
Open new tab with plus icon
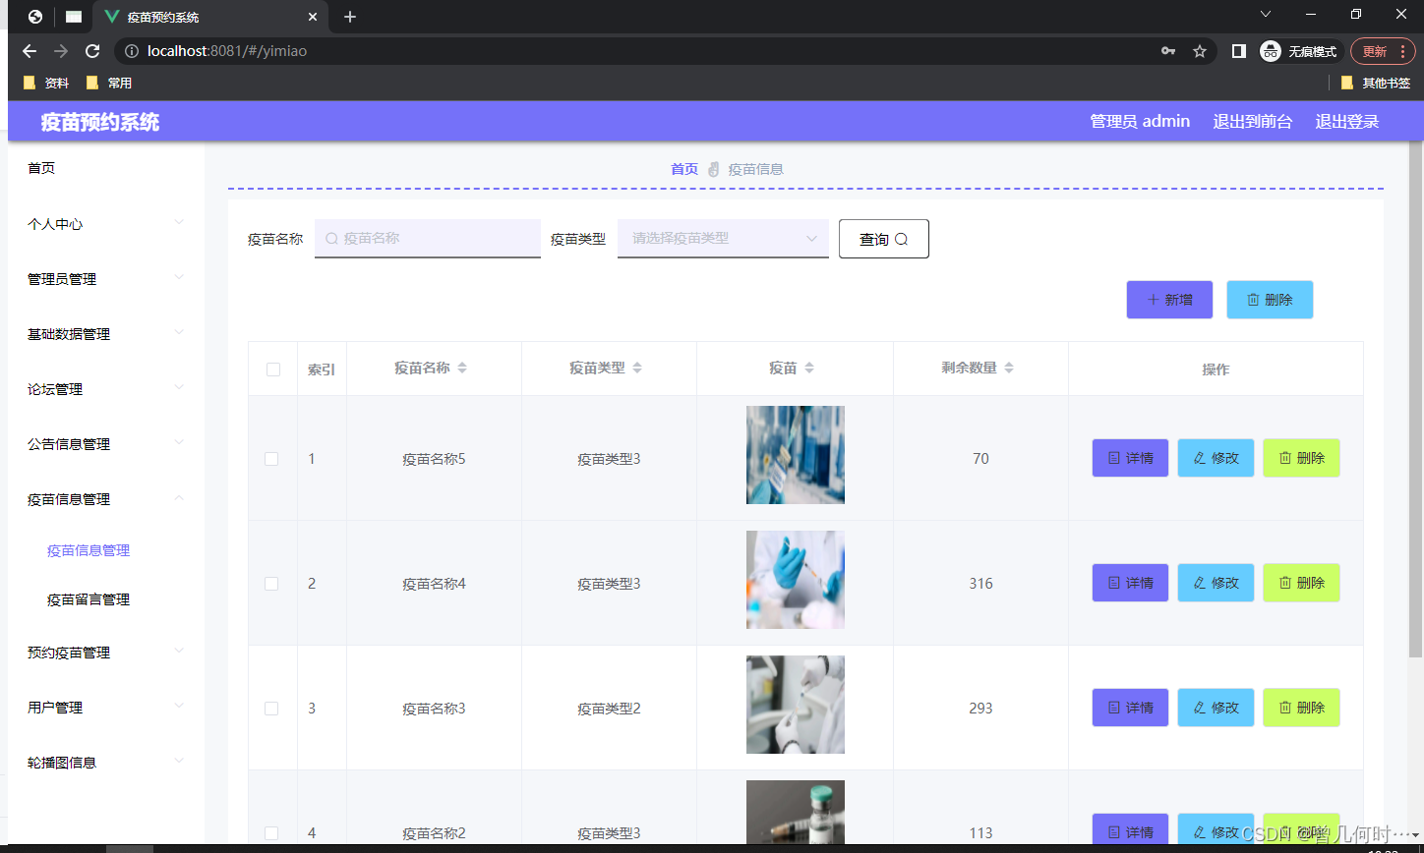pyautogui.click(x=350, y=17)
